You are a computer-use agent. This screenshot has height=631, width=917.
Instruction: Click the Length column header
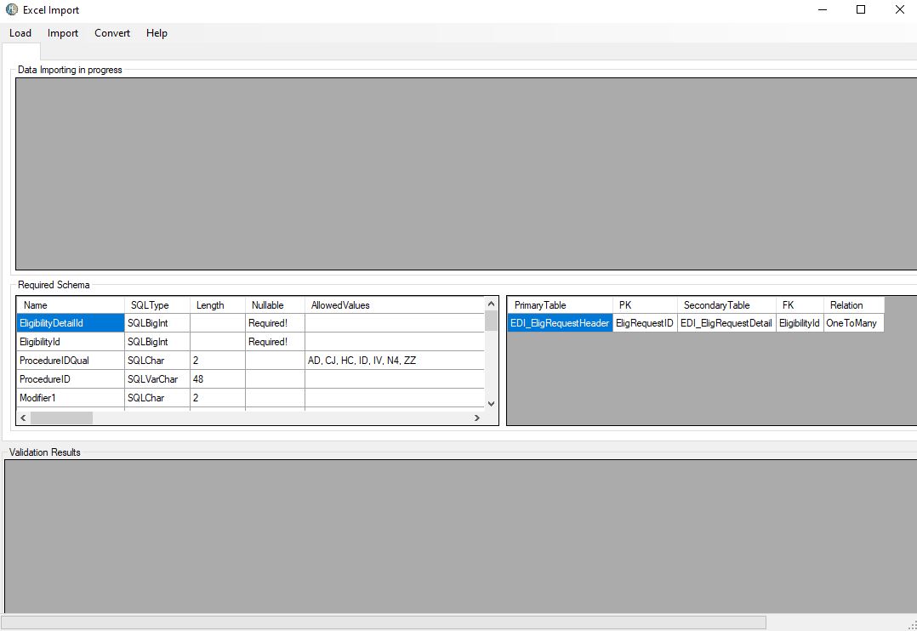click(218, 305)
